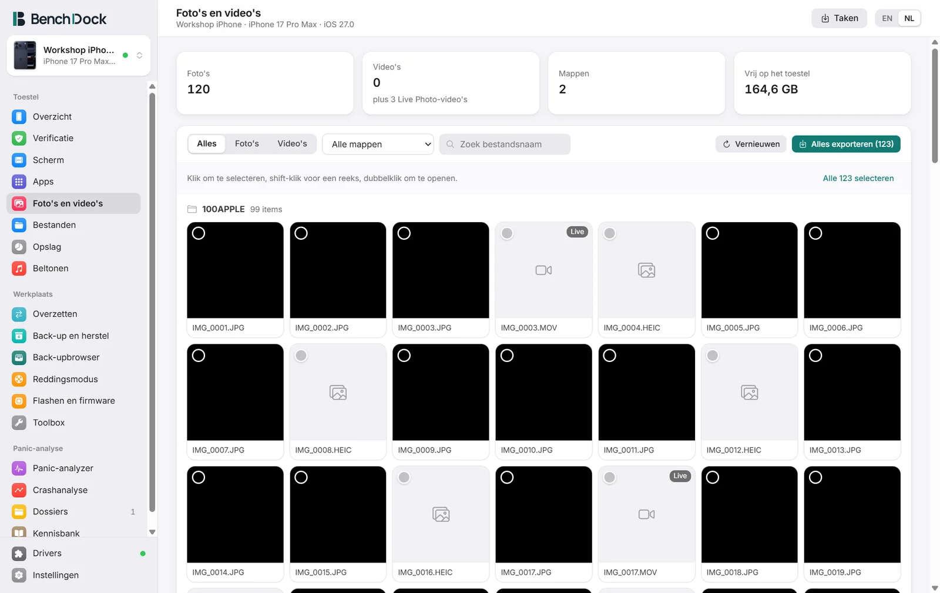Click the Live badge on IMG_0003.MOV
Image resolution: width=940 pixels, height=593 pixels.
click(577, 232)
